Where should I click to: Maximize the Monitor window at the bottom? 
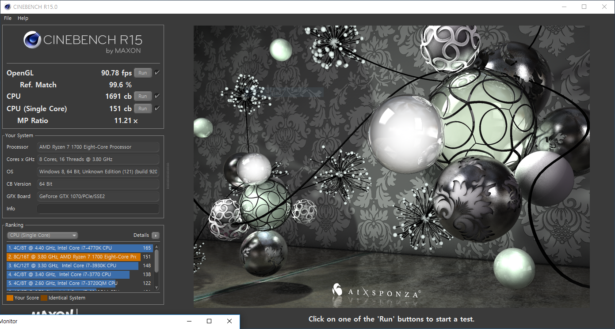[x=209, y=322]
